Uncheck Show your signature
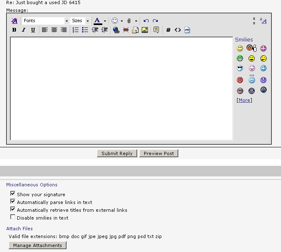Image resolution: width=281 pixels, height=252 pixels. pos(13,194)
